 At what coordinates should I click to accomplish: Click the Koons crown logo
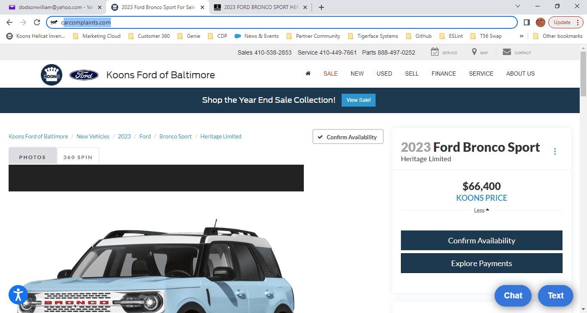[x=52, y=75]
